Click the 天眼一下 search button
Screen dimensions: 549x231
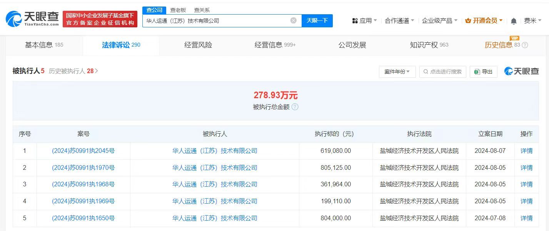click(x=317, y=21)
